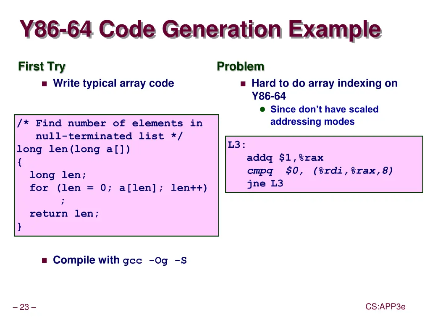The image size is (430, 322).
Task: Click the CS:APP3e footer label
Action: [385, 307]
